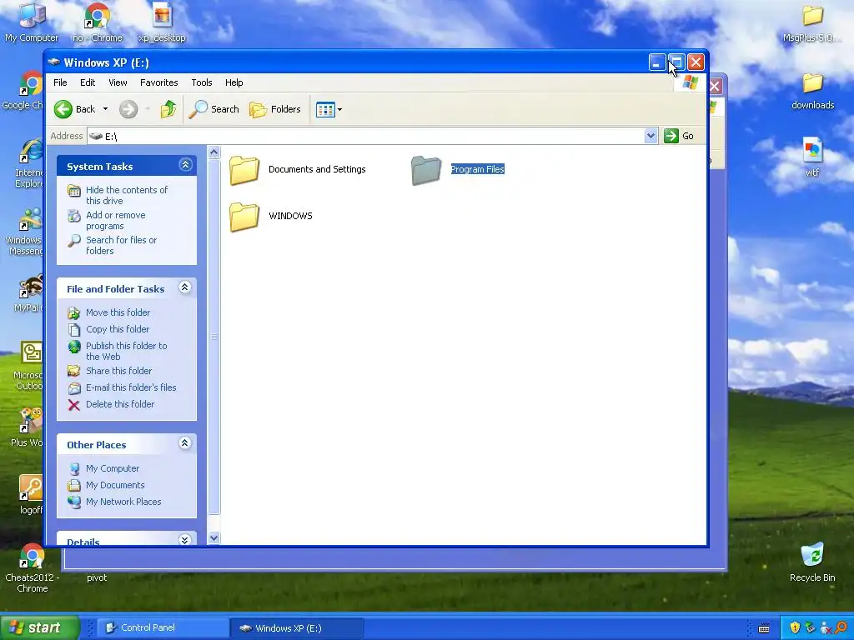854x640 pixels.
Task: Go to My Computer in Other Places
Action: click(113, 468)
